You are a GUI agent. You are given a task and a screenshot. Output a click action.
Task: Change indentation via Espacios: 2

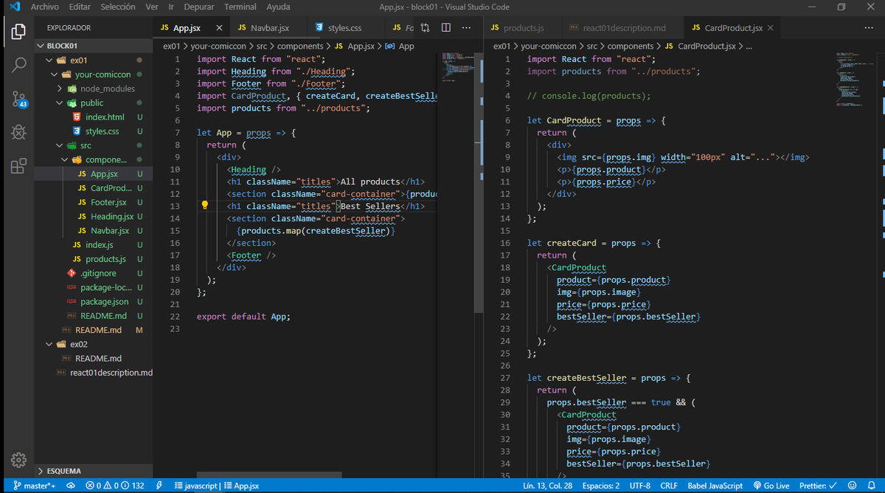(x=601, y=486)
